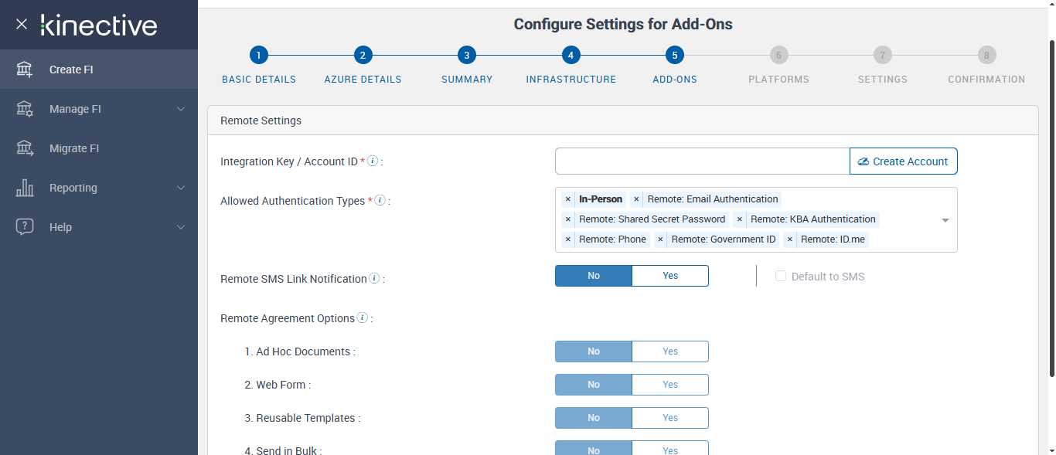Check the Default to SMS checkbox
Image resolution: width=1056 pixels, height=455 pixels.
[x=781, y=277]
